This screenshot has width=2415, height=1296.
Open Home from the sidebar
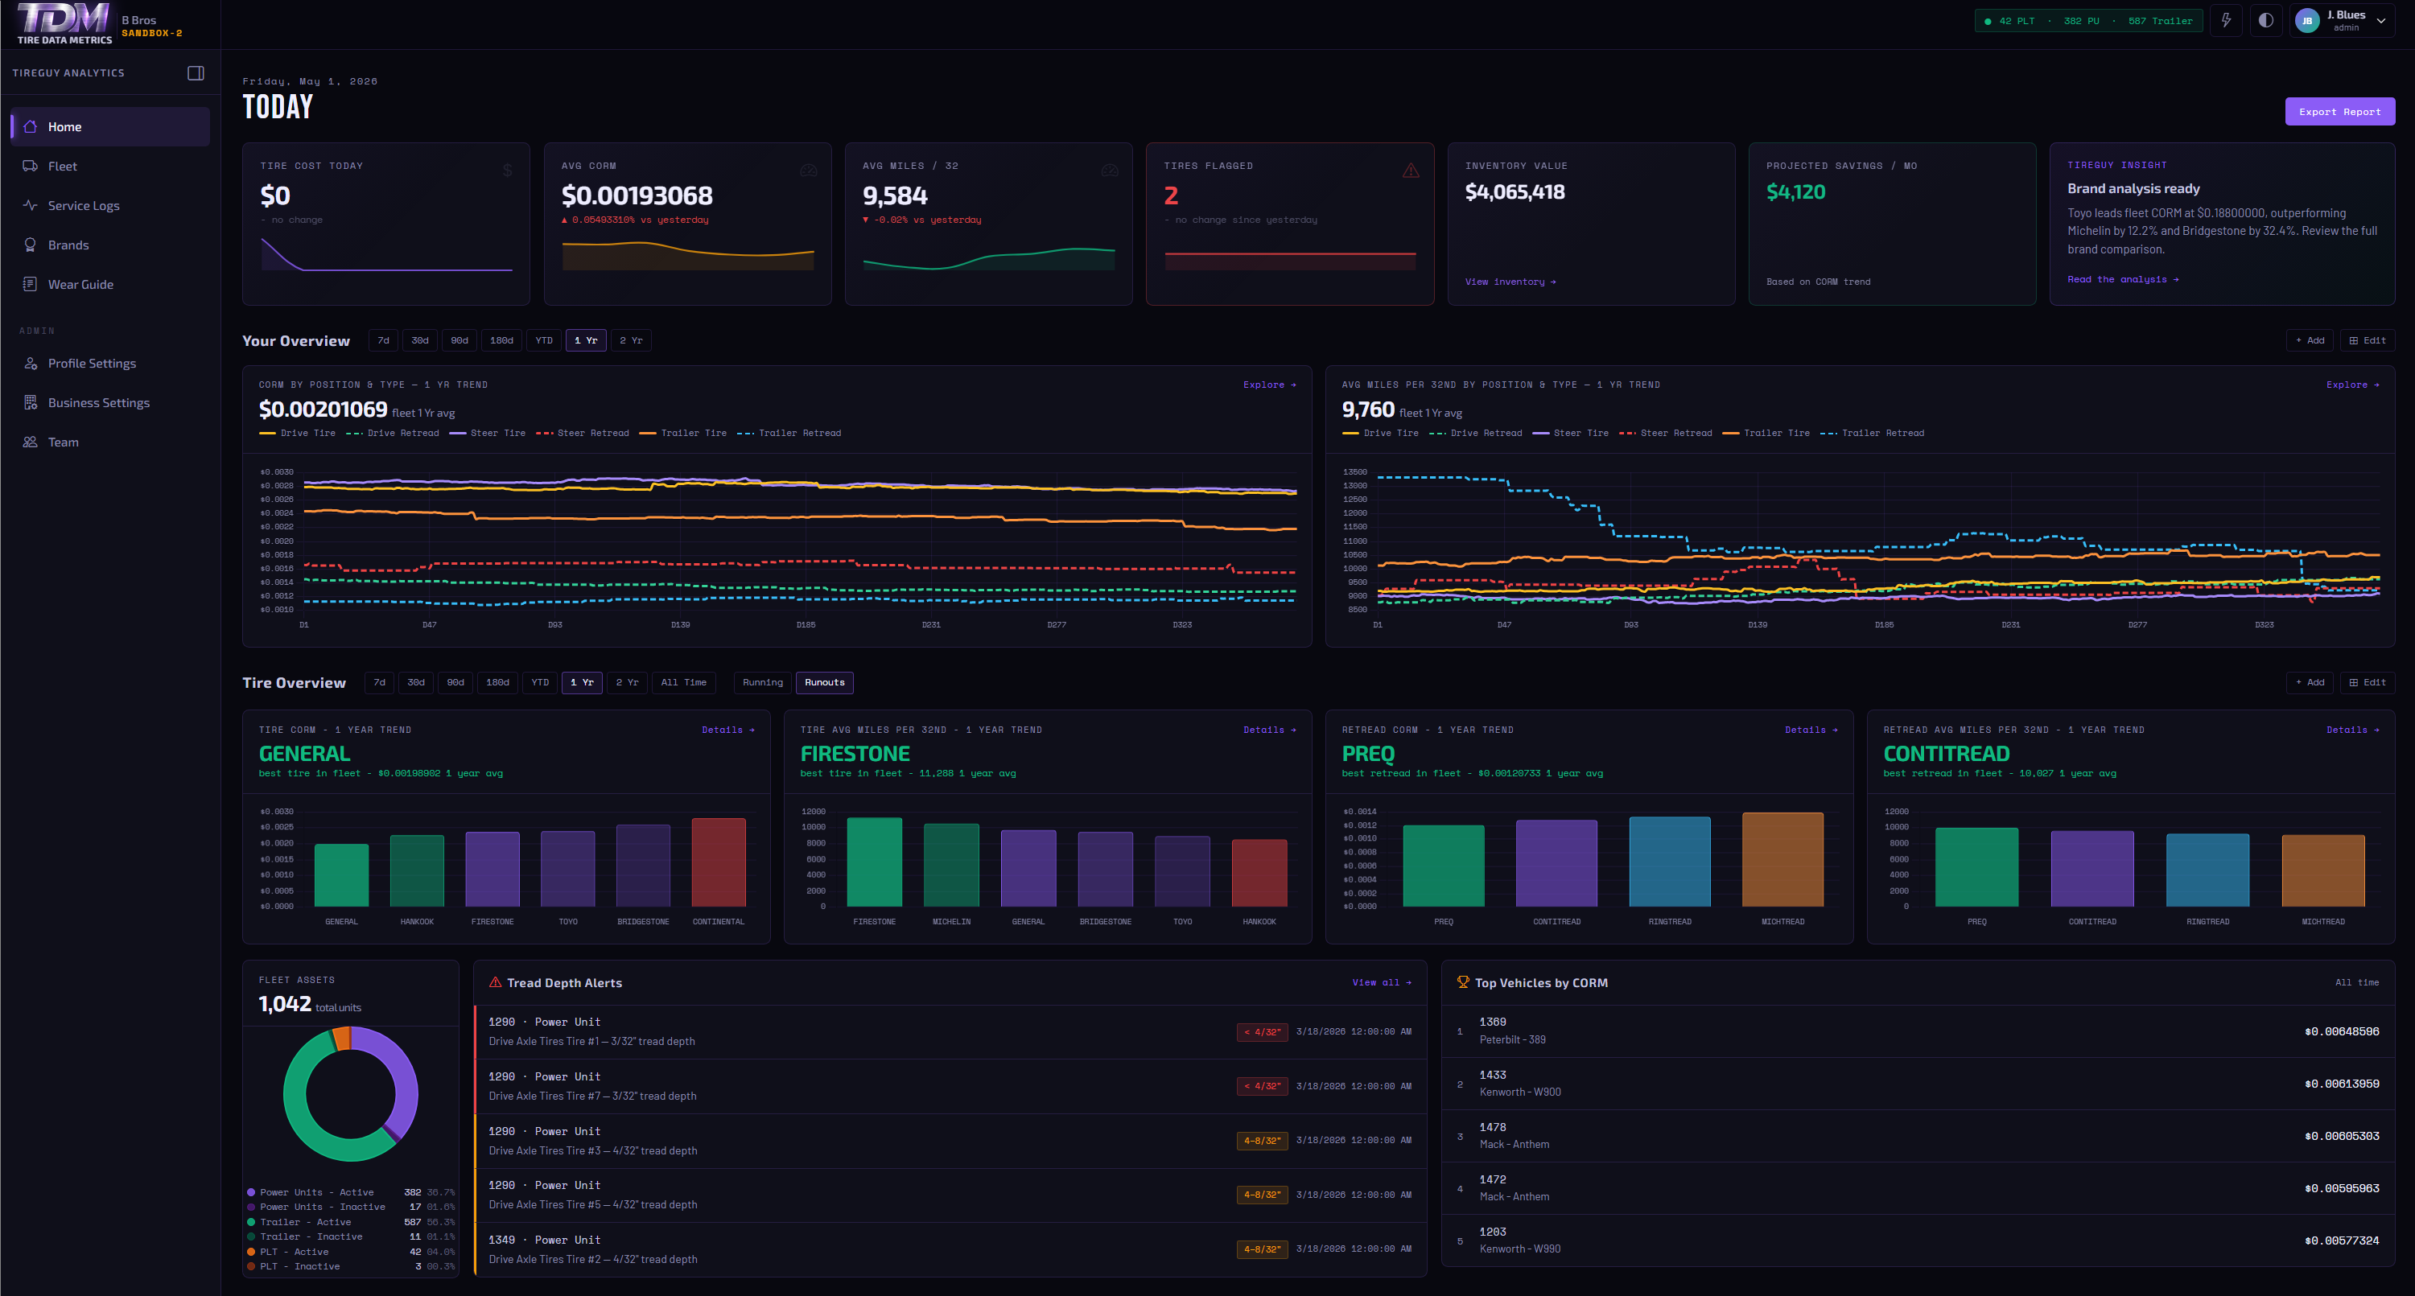(109, 126)
